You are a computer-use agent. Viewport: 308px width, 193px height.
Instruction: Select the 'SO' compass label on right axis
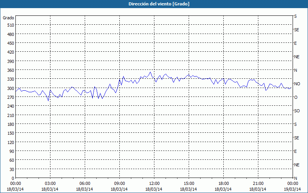(297, 111)
